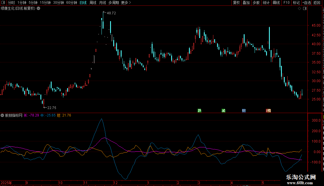Click the 股朋指标网 indicator name
Viewport: 324px width, 186px height.
14,116
